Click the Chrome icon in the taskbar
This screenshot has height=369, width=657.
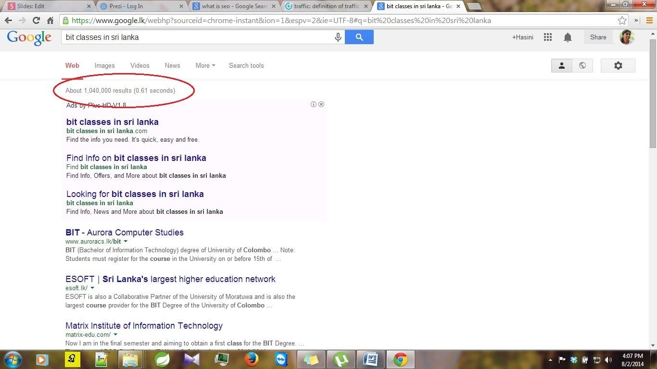pos(401,359)
